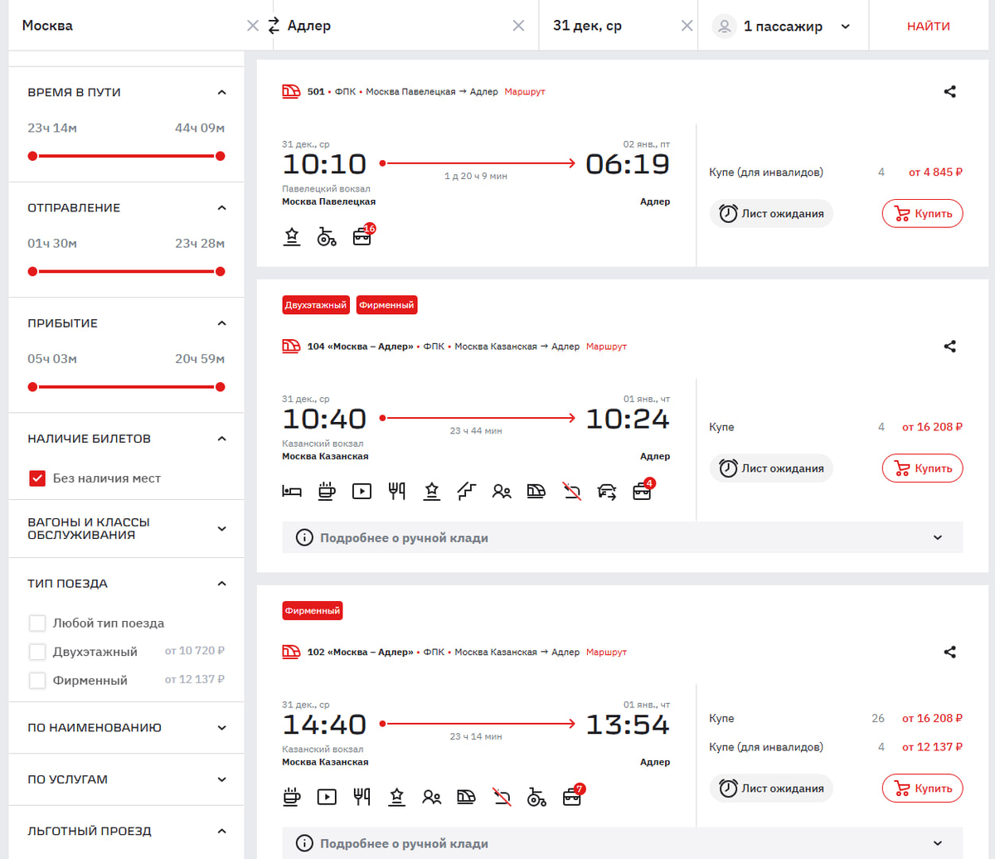The image size is (995, 859).
Task: Collapse Тип поезда filter section
Action: click(221, 583)
